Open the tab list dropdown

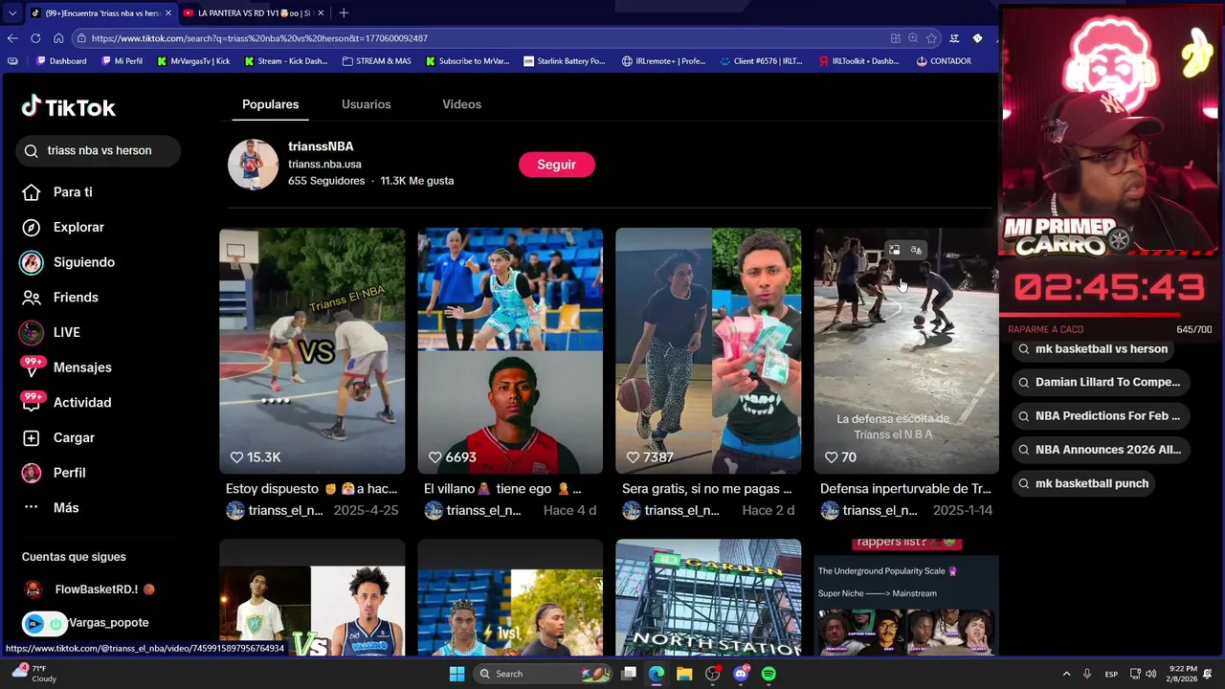click(11, 13)
